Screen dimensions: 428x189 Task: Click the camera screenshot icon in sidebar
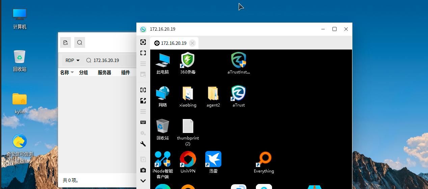(143, 170)
